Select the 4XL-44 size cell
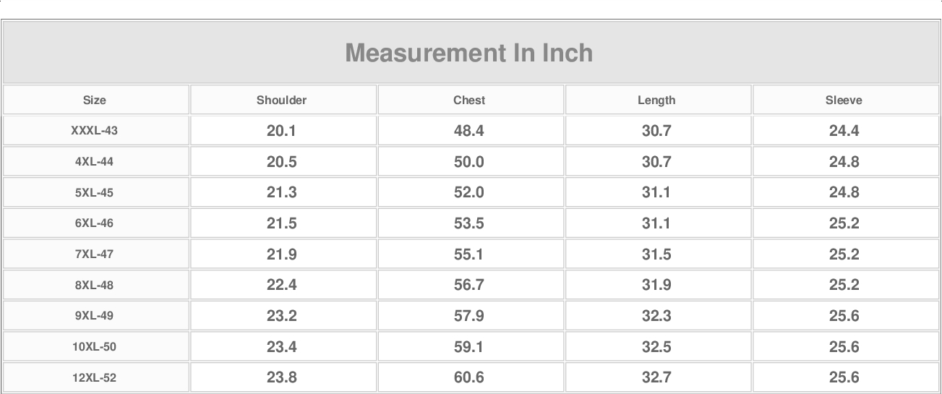 click(x=95, y=162)
